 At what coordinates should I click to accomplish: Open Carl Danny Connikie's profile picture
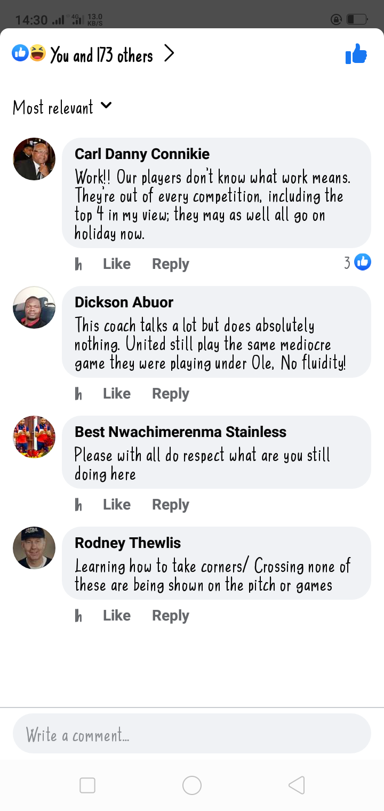click(x=34, y=159)
